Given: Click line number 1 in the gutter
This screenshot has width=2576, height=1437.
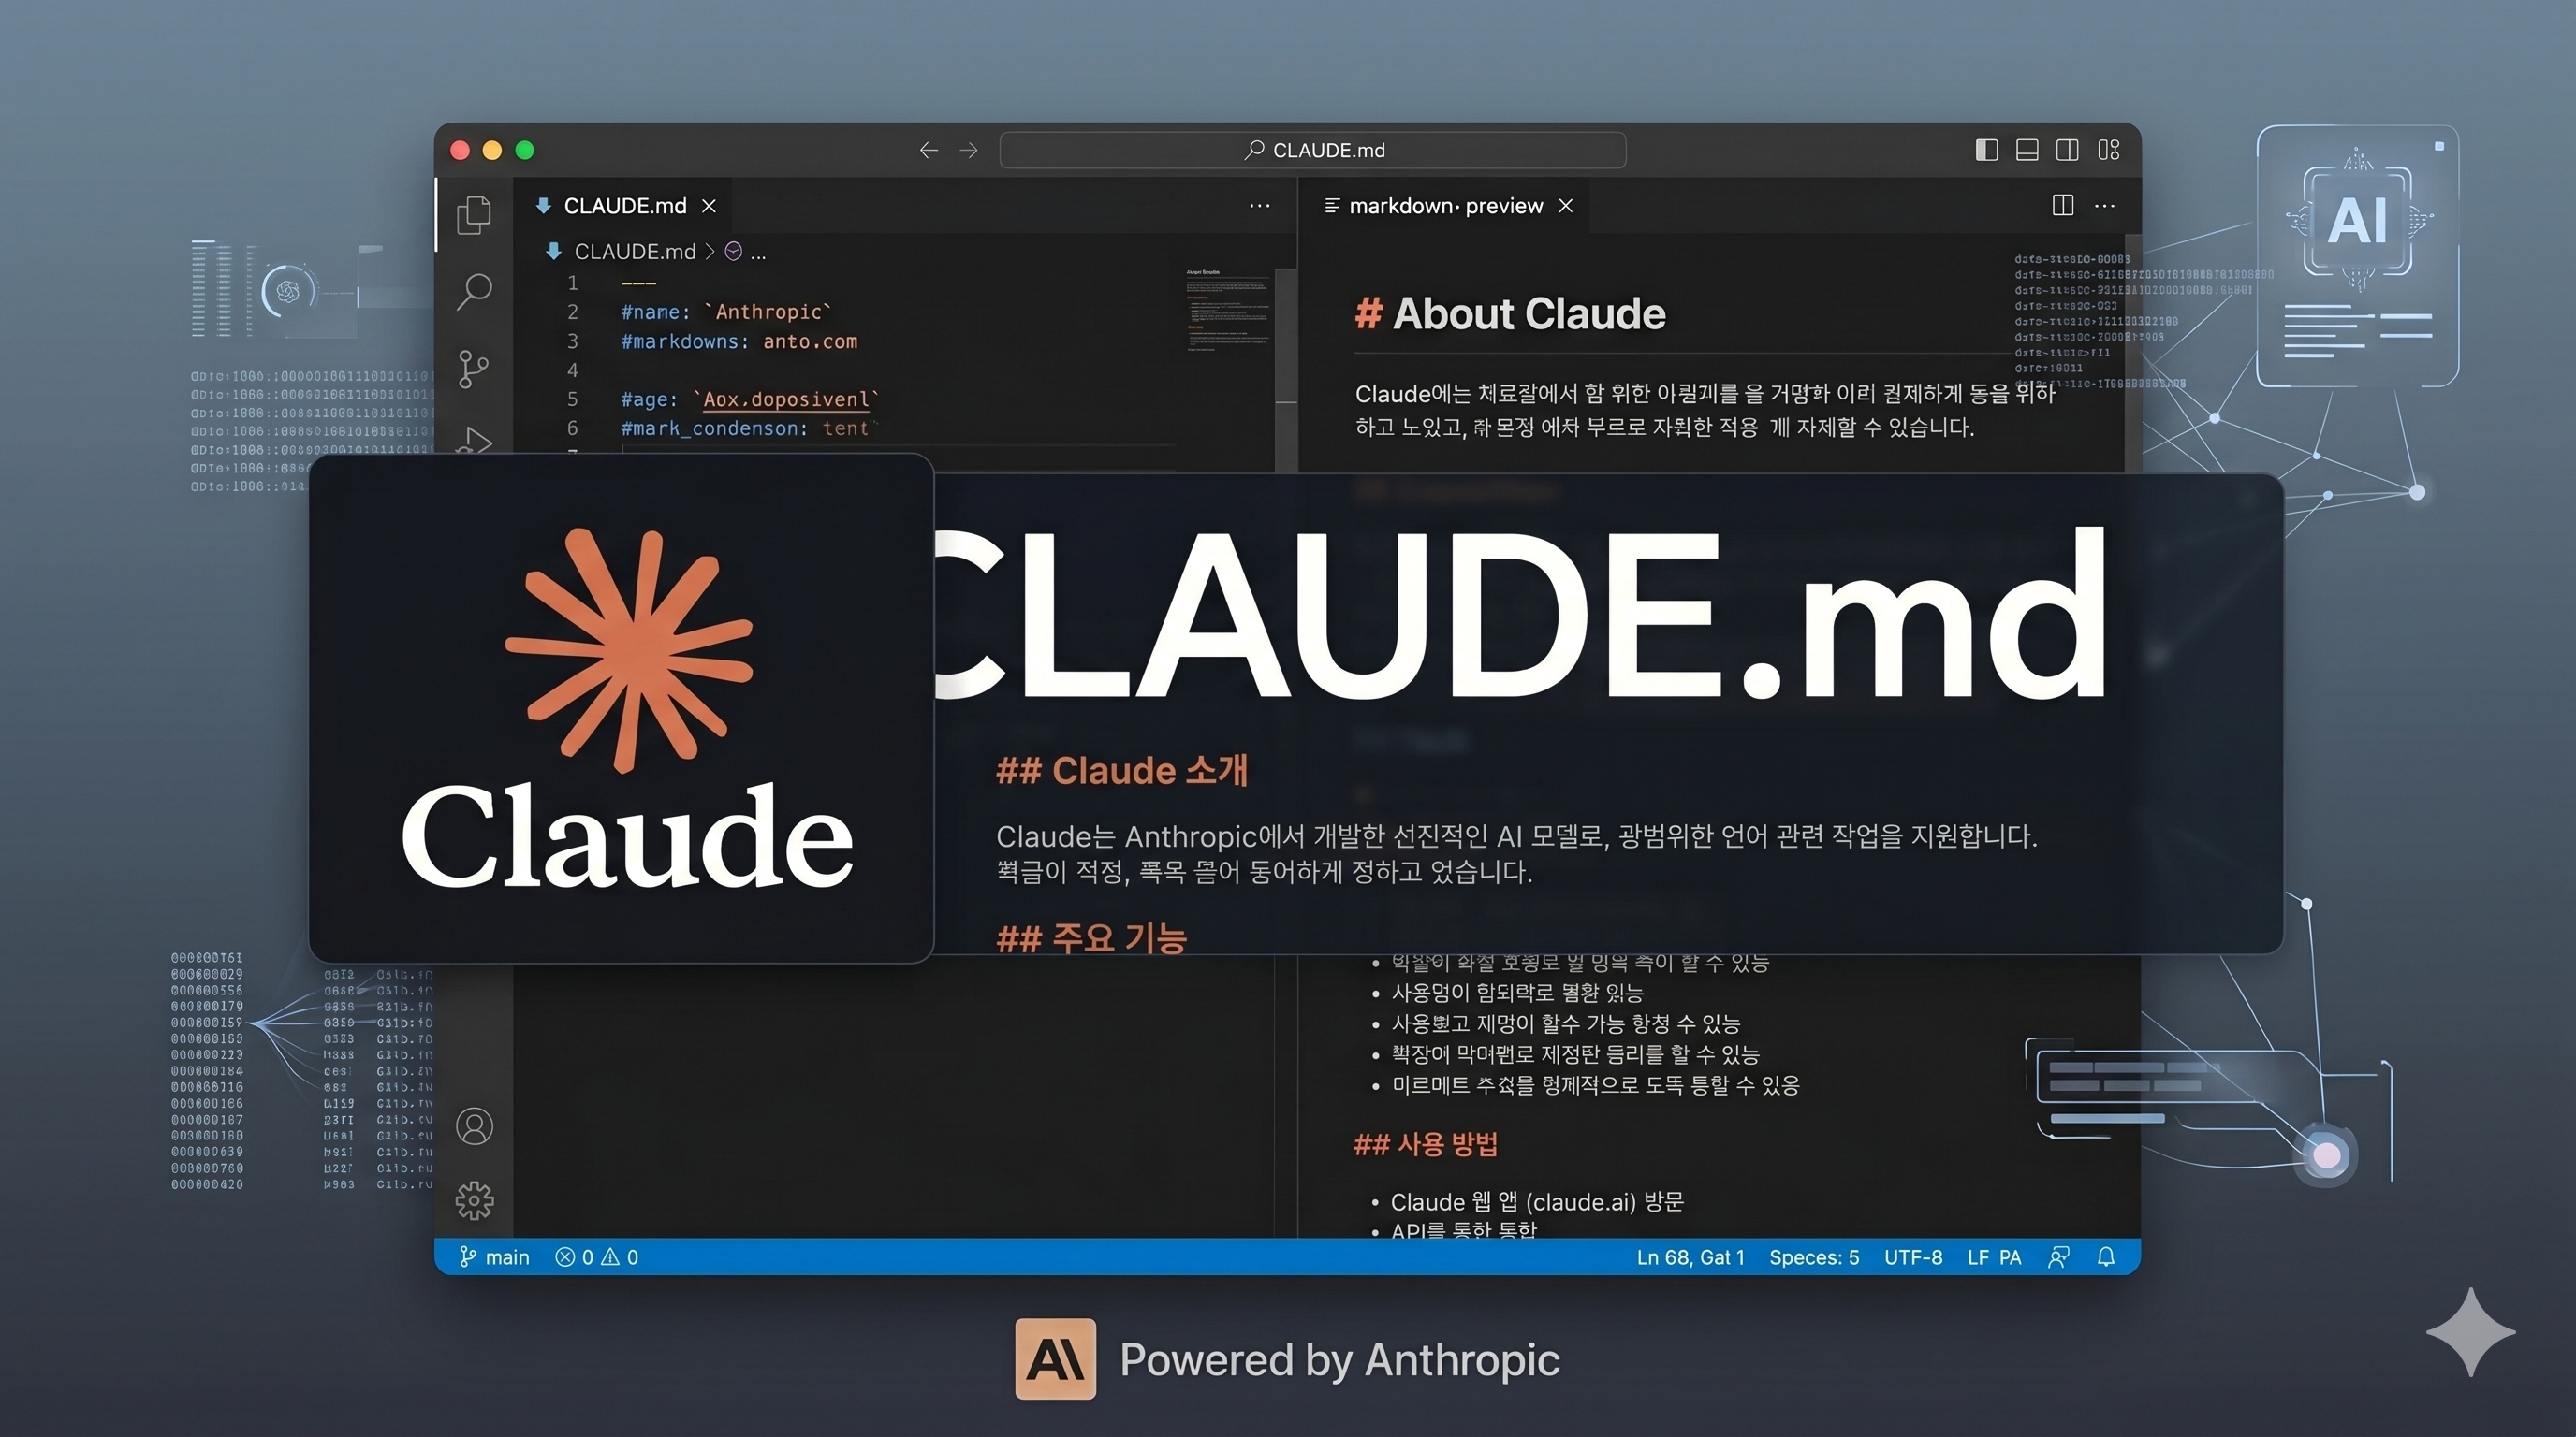Looking at the screenshot, I should pyautogui.click(x=573, y=283).
